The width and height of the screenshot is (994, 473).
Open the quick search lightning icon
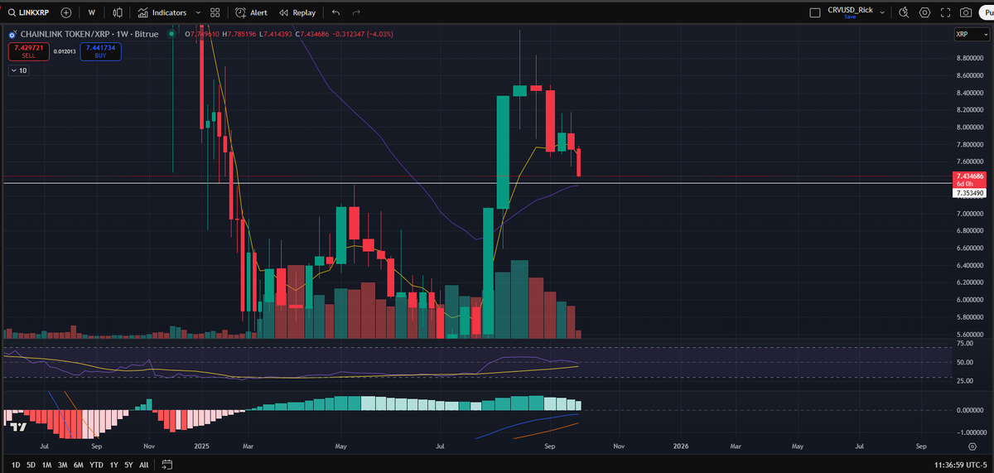click(x=904, y=12)
